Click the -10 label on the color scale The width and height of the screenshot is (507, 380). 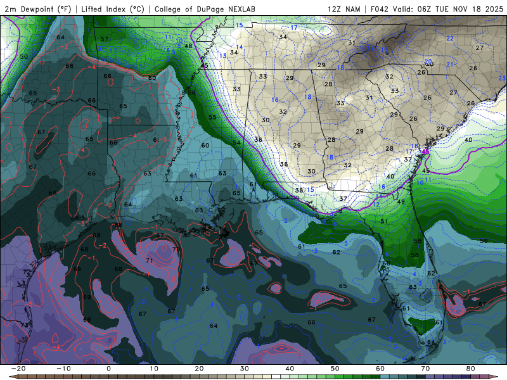click(64, 369)
